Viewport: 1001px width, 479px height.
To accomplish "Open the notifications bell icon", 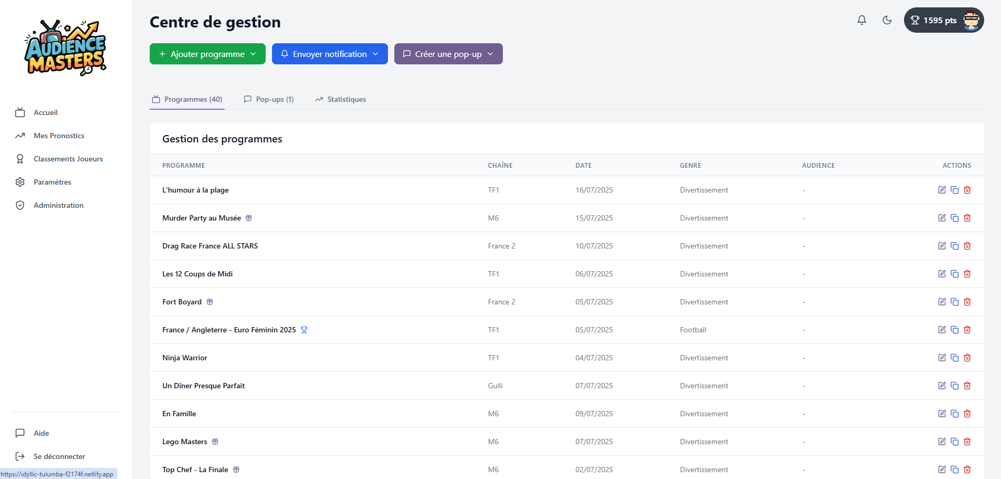I will 862,20.
